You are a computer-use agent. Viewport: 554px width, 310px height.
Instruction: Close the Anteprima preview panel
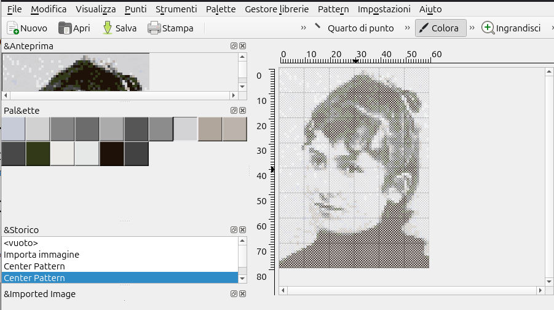point(242,46)
